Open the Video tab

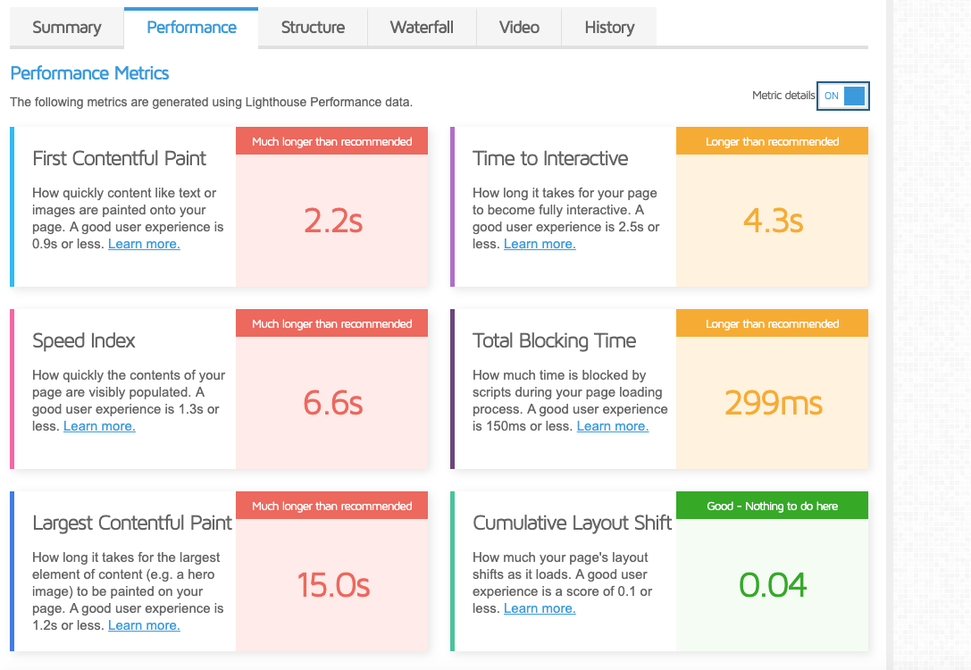519,27
